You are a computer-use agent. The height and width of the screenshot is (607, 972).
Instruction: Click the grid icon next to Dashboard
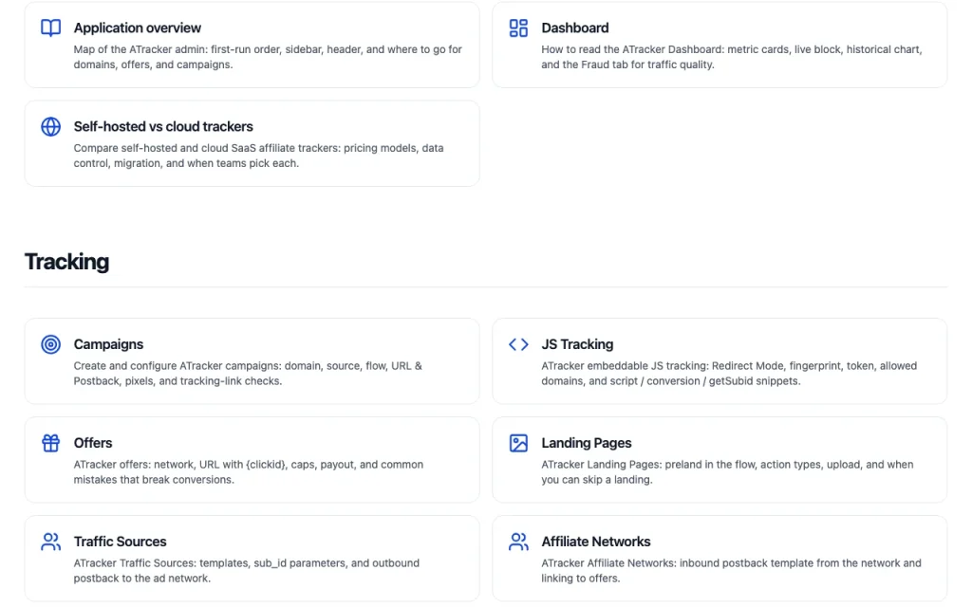point(518,28)
